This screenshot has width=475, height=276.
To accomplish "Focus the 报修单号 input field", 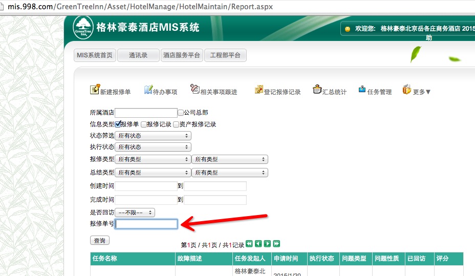I will click(146, 224).
